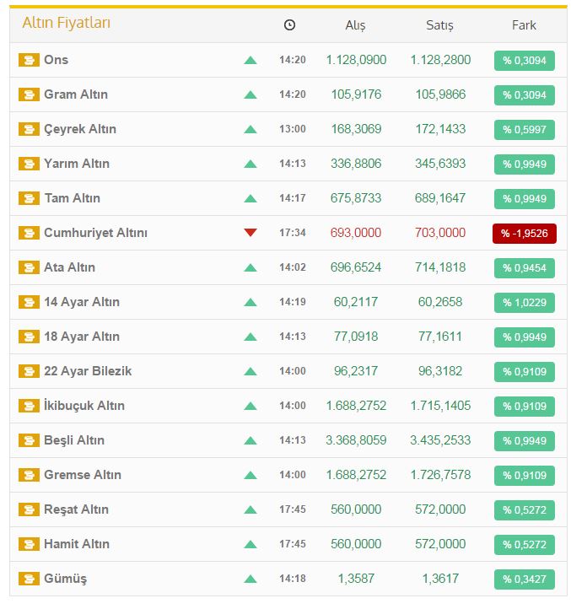This screenshot has height=609, width=571.
Task: Open the Yarım Altın link
Action: pyautogui.click(x=77, y=164)
